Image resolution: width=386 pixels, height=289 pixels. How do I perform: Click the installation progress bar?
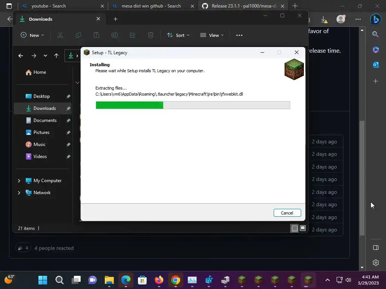point(193,105)
